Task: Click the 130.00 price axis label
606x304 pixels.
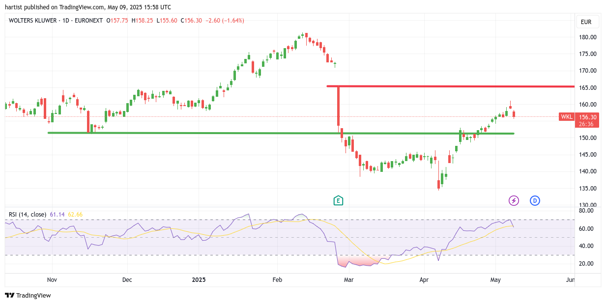Action: (588, 205)
